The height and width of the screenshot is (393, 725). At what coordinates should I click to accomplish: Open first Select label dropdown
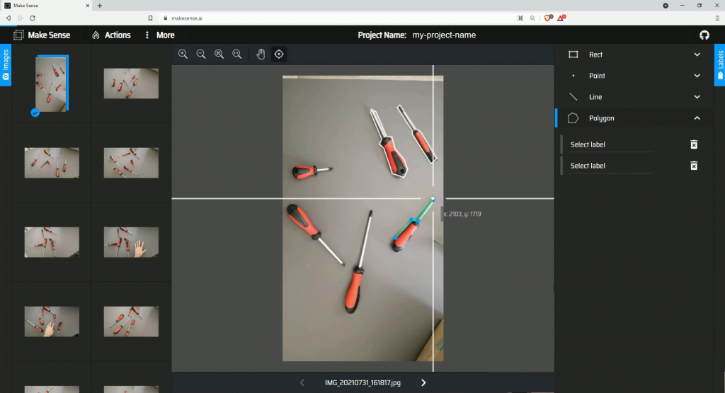pyautogui.click(x=610, y=144)
